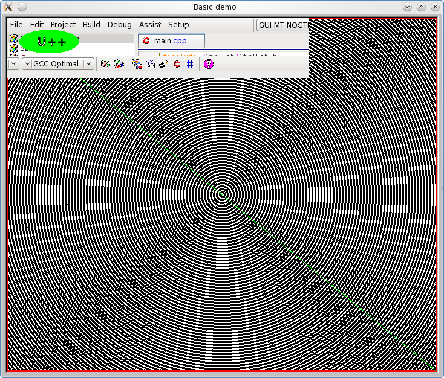
Task: Click the black clapper-style toolbar icon
Action: (163, 63)
